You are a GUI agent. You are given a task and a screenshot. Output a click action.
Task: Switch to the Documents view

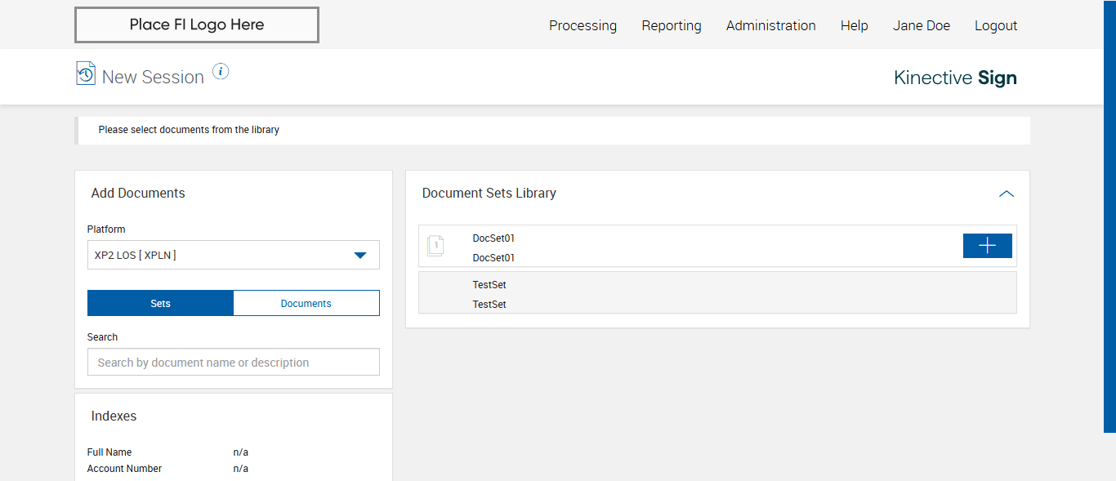306,303
